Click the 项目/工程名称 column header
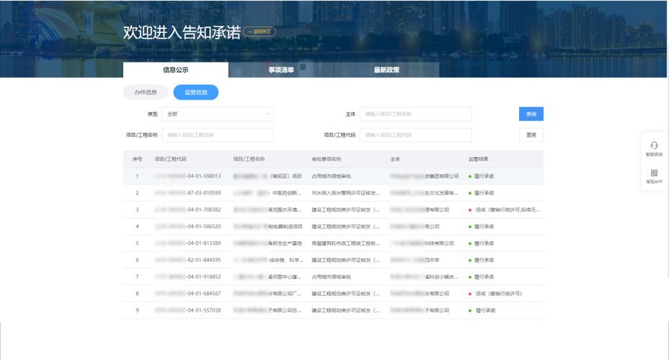This screenshot has height=360, width=669. [x=249, y=159]
